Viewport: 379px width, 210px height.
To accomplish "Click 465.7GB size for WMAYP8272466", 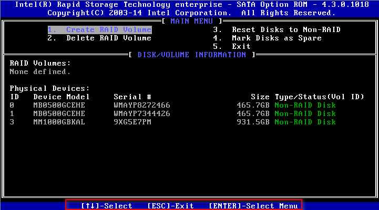I will [x=253, y=105].
